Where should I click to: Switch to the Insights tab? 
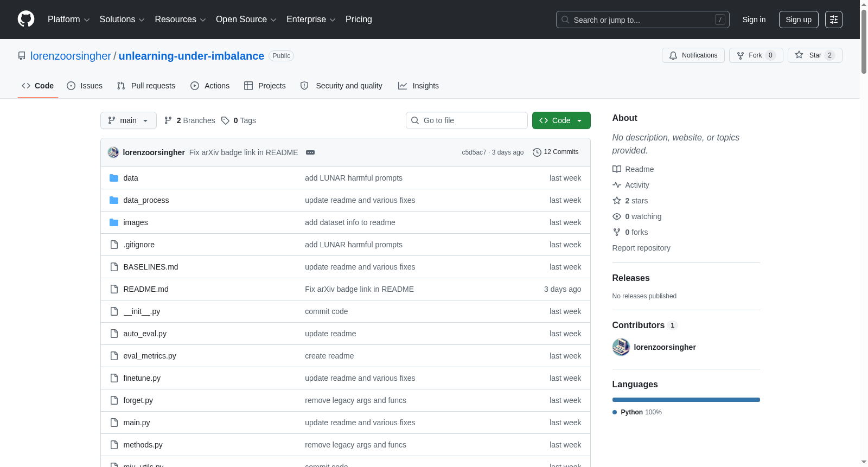point(418,86)
